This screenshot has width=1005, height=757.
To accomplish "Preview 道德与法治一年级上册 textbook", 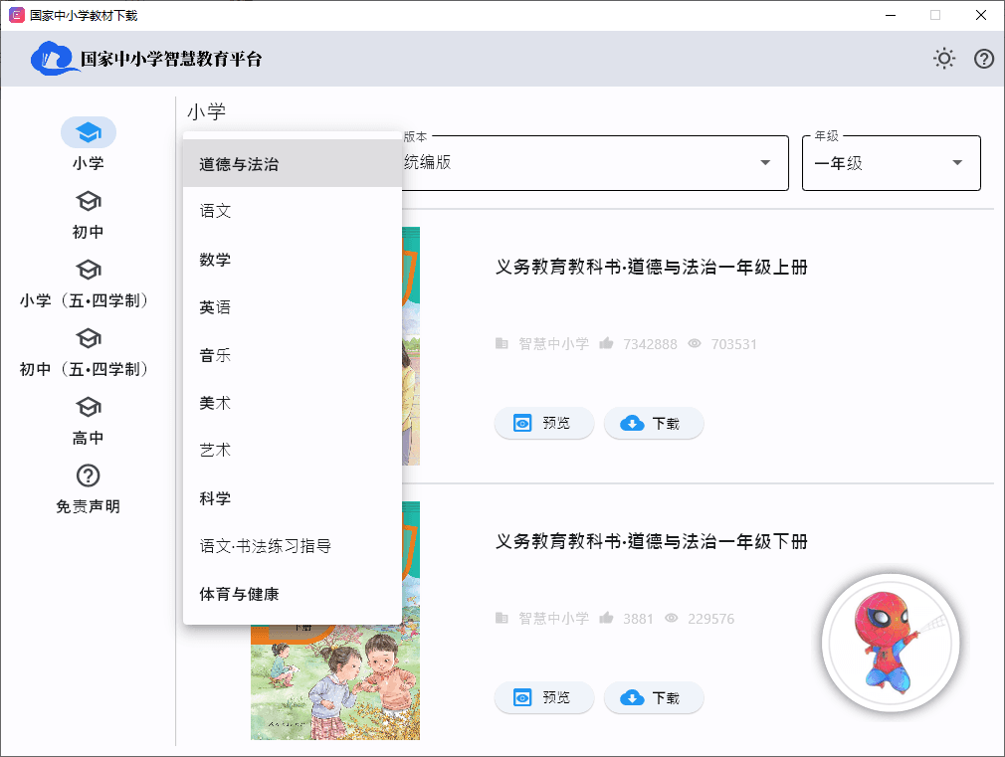I will pyautogui.click(x=544, y=423).
